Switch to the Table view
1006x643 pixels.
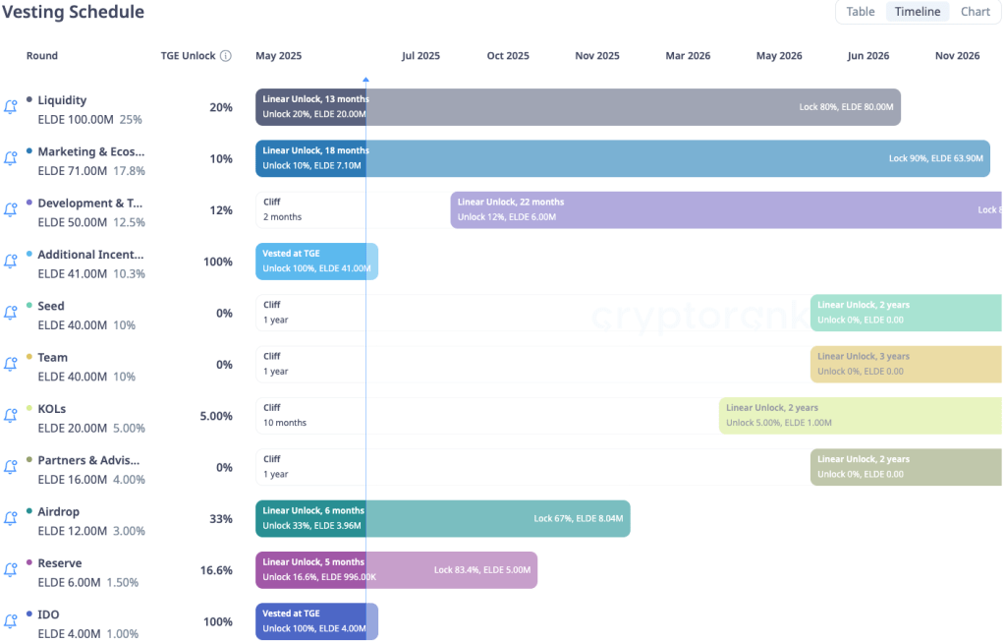tap(860, 12)
